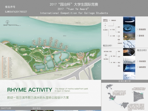Image resolution: width=148 pixels, height=111 pixels.
Task: Select the registration number SJW55476201700327
Action: click(16, 12)
